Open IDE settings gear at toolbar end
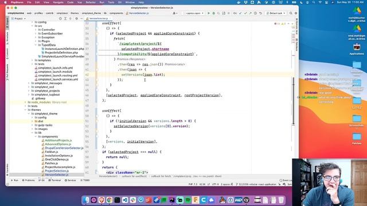The width and height of the screenshot is (367, 206). point(296,13)
